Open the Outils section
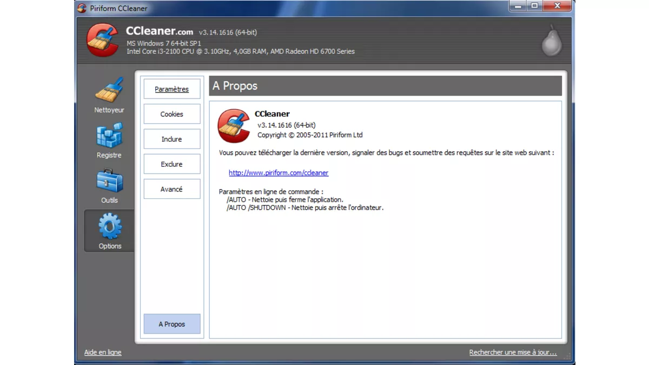 pos(109,184)
